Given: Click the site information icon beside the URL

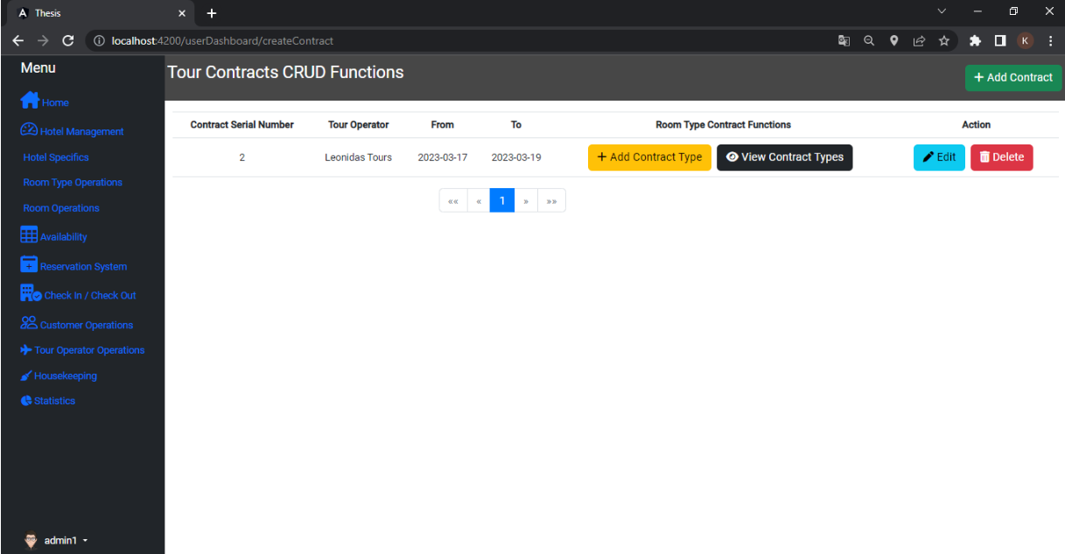Looking at the screenshot, I should [99, 40].
